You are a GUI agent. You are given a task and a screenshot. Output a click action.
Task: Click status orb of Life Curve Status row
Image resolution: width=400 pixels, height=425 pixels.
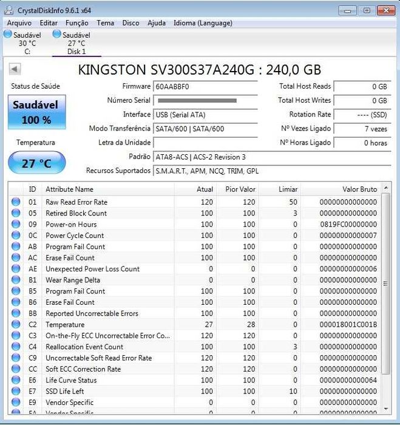click(16, 379)
